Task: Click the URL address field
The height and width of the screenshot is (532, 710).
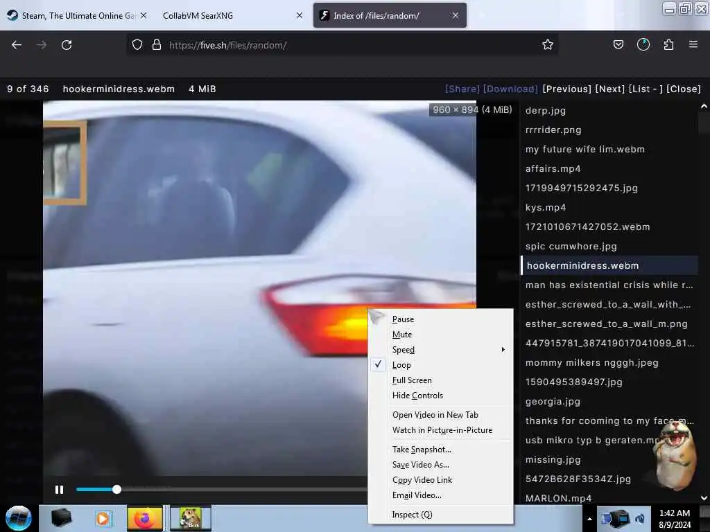Action: pyautogui.click(x=344, y=45)
